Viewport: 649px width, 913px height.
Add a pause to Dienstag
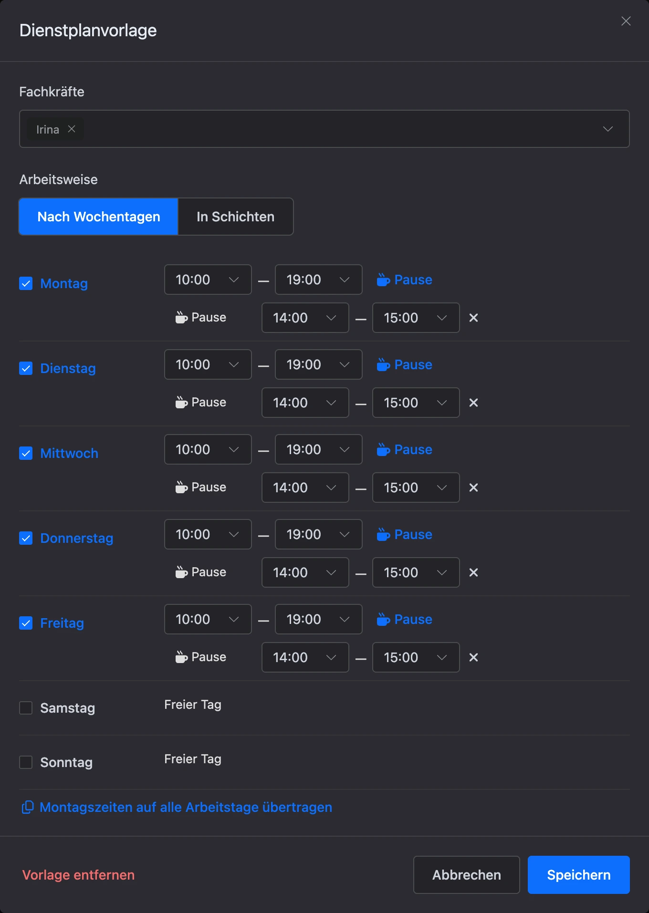[x=404, y=364]
